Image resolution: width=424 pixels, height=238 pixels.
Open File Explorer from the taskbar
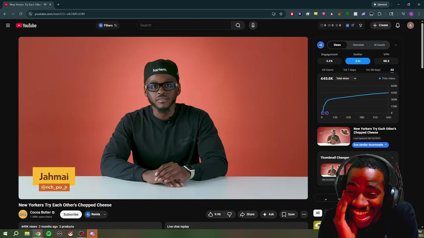click(27, 234)
